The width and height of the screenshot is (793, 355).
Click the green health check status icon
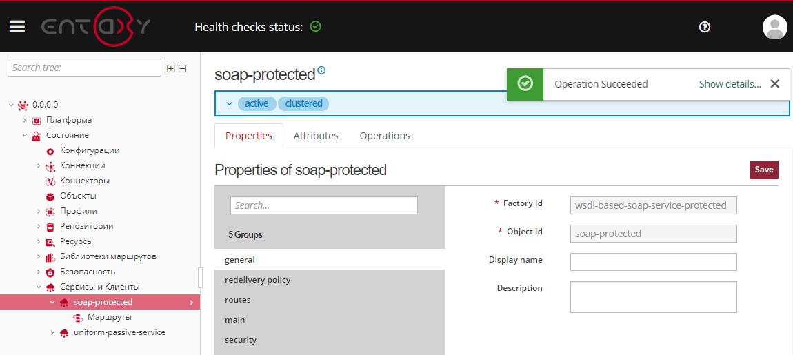316,26
